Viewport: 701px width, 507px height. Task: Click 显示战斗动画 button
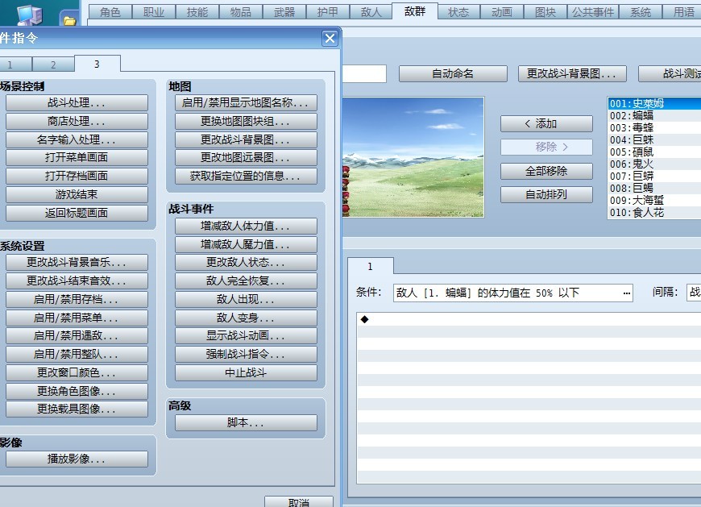[246, 336]
